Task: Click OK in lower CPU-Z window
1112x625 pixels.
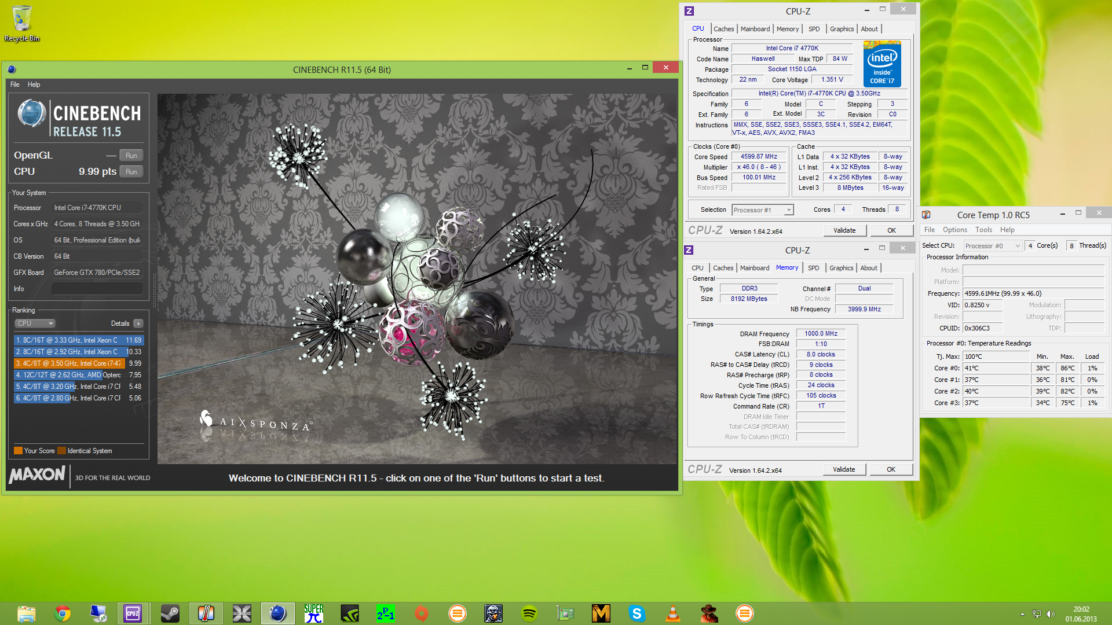Action: point(891,469)
